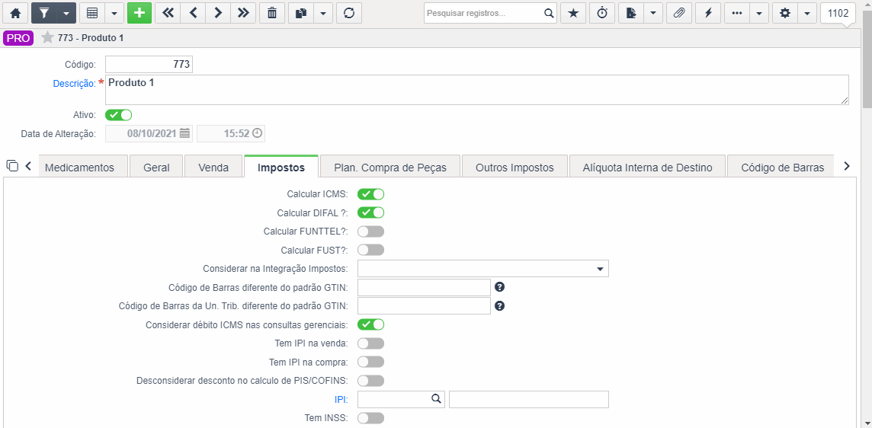This screenshot has width=872, height=428.
Task: Enable Tem IPI na compra switch
Action: click(371, 362)
